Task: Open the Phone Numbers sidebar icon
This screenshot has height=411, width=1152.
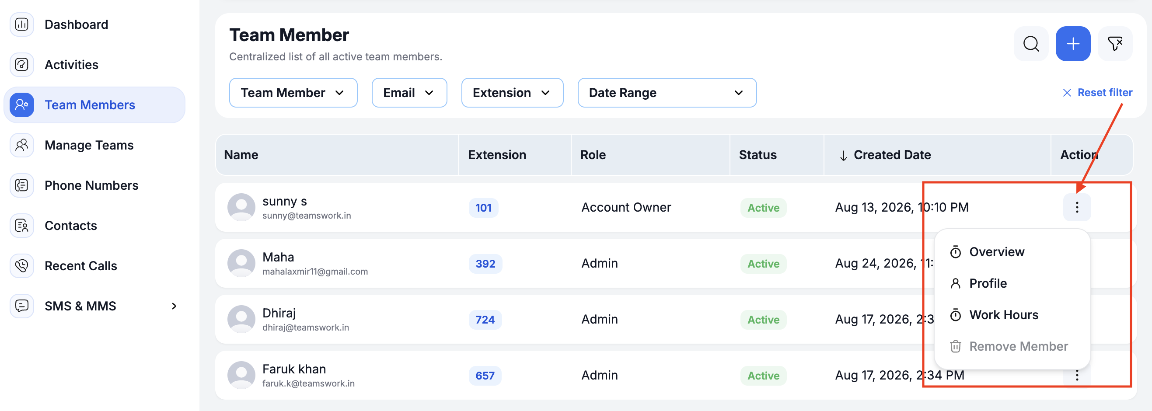Action: point(21,185)
